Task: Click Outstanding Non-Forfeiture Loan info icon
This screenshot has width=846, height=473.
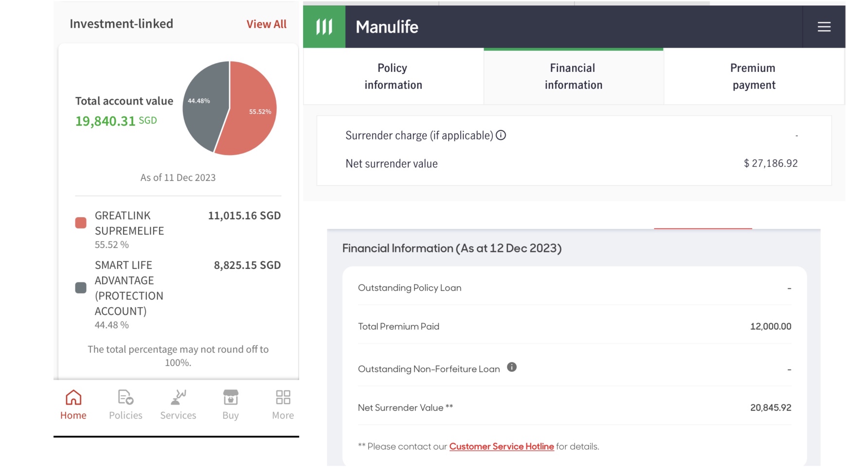Action: tap(511, 368)
